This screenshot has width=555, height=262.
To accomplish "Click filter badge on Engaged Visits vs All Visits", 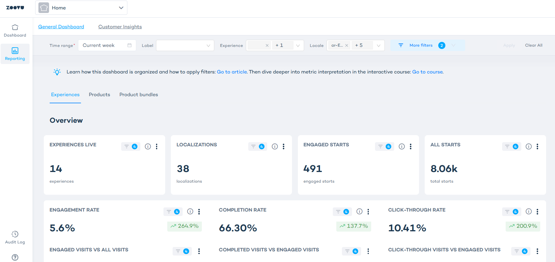I will [182, 251].
